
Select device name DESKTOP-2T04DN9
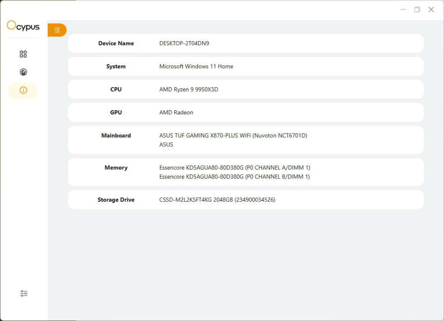(x=184, y=43)
